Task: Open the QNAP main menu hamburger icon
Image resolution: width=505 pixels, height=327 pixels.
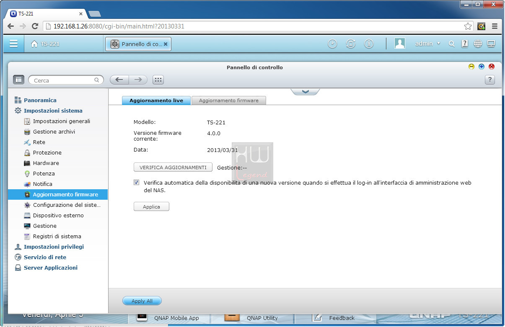Action: point(14,44)
